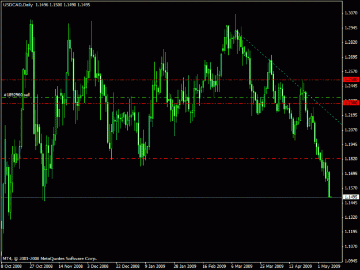
Task: Click the 6 Mar 2009 date label
Action: [242, 267]
